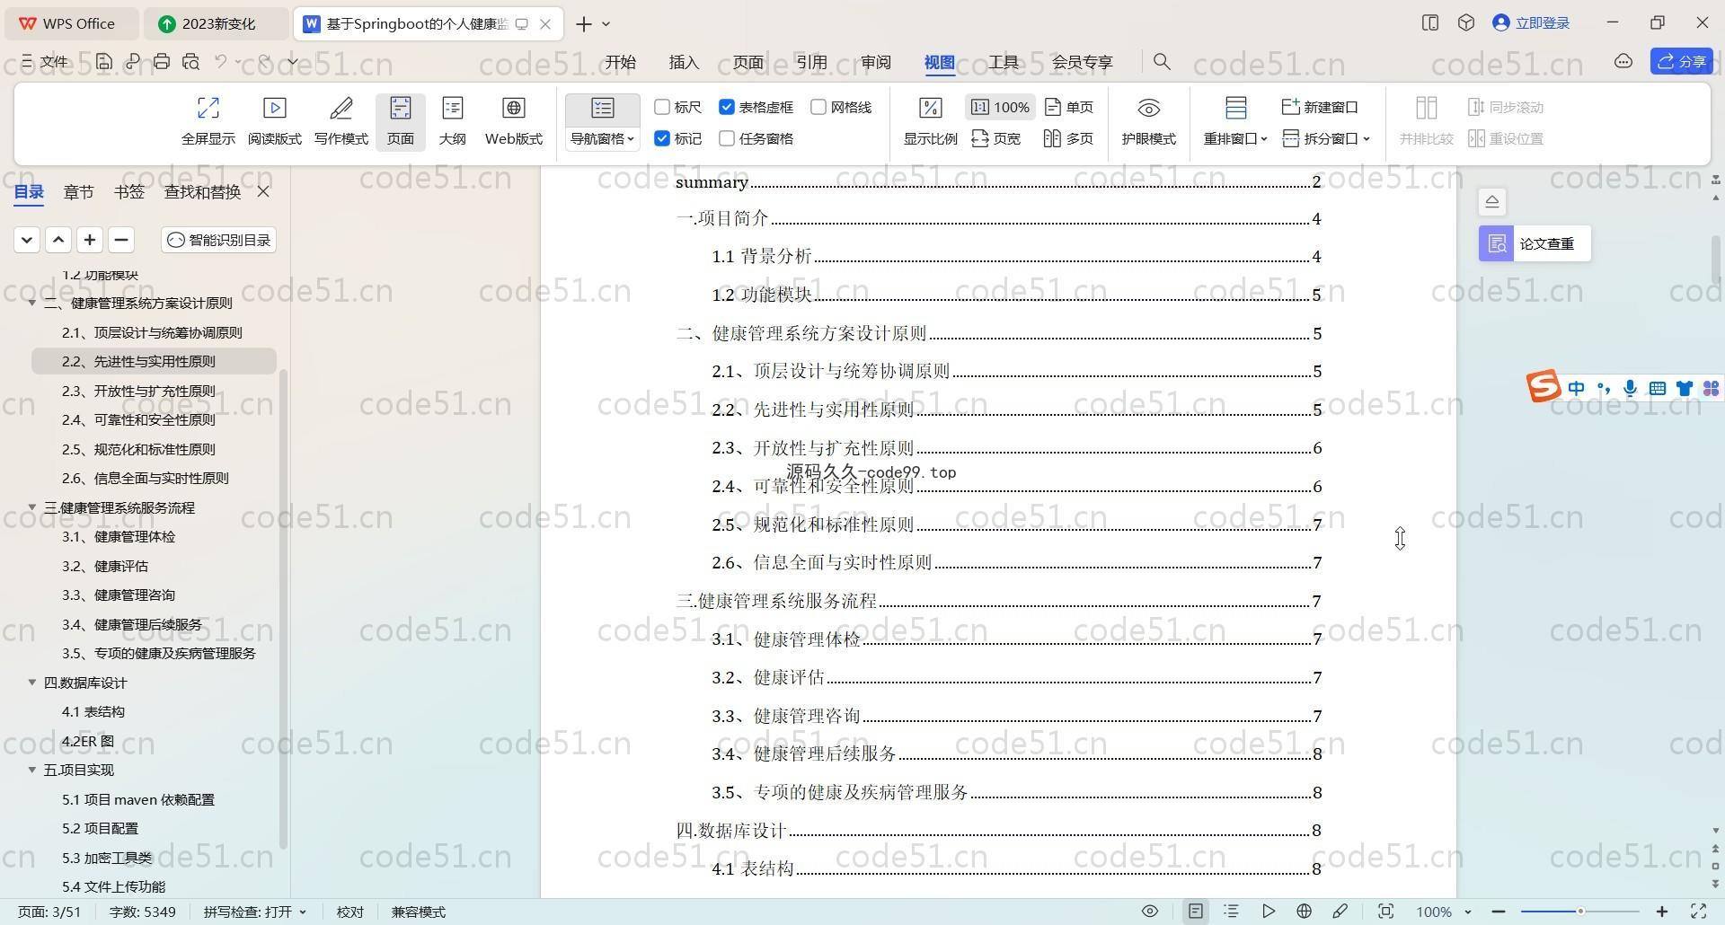Open the Bookmarks tab in navigation pane
The height and width of the screenshot is (925, 1725).
point(129,191)
